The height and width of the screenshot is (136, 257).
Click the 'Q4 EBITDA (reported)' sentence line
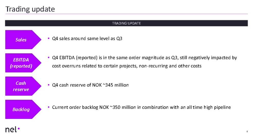pos(144,58)
